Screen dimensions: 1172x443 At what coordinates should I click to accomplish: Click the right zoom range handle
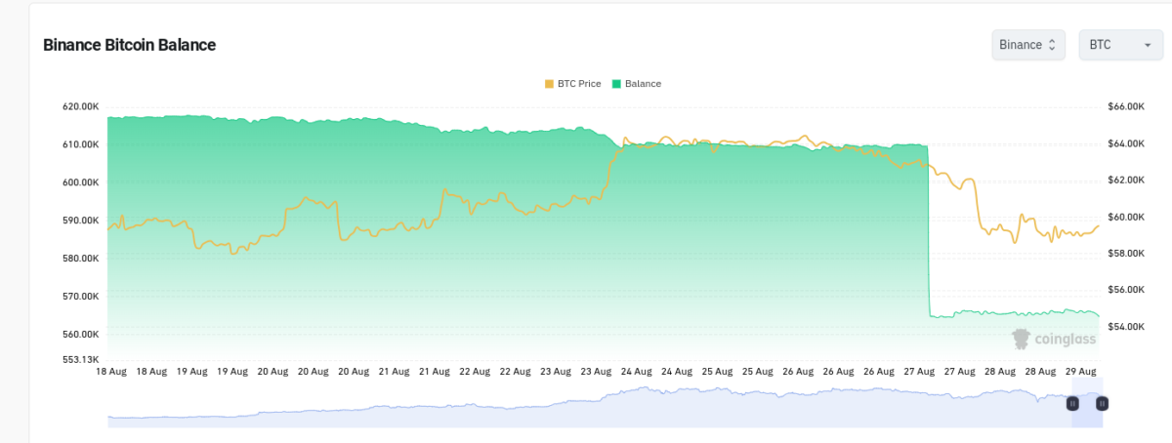point(1103,403)
